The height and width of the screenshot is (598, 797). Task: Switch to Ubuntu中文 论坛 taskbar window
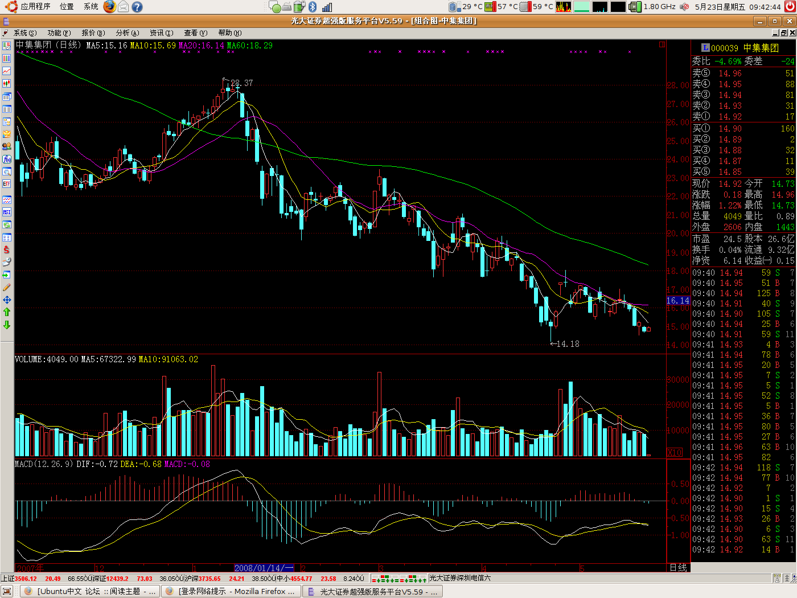pyautogui.click(x=90, y=592)
